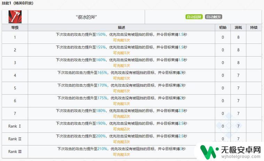The height and width of the screenshot is (161, 264).
Task: Click the gray 自动触发 tag
Action: tap(214, 17)
